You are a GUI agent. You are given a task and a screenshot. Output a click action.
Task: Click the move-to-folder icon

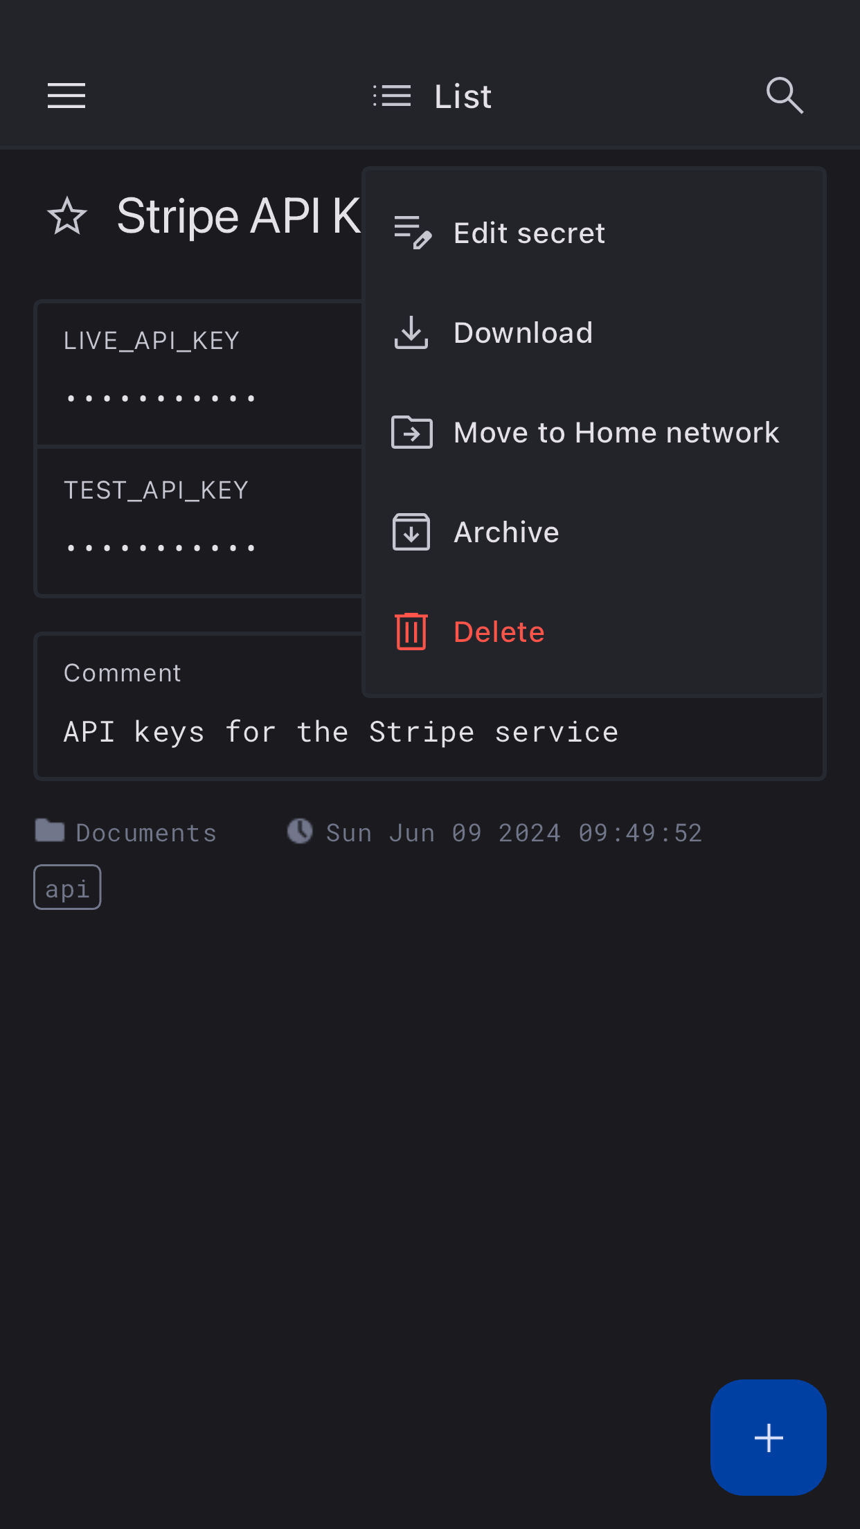[x=412, y=433]
